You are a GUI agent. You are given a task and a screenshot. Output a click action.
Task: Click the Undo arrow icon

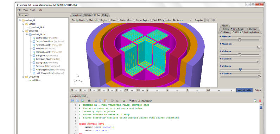(x=112, y=101)
